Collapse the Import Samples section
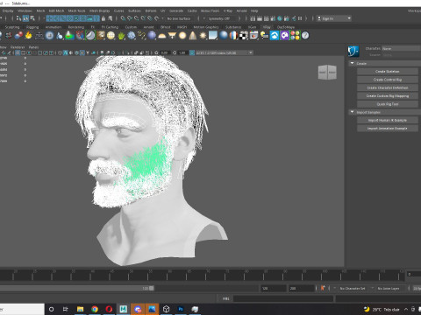This screenshot has width=421, height=315. coord(352,112)
